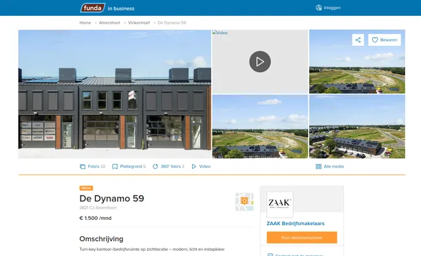Viewport: 421px width, 256px height.
Task: Open the Foto's 32 gallery
Action: pyautogui.click(x=92, y=167)
